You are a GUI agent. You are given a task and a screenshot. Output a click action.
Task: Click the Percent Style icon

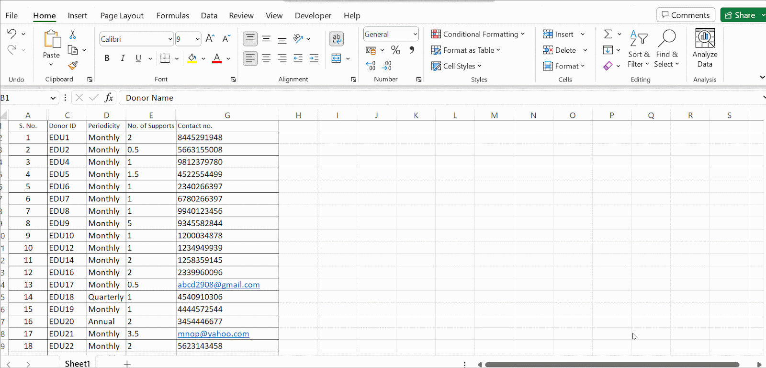click(x=395, y=50)
